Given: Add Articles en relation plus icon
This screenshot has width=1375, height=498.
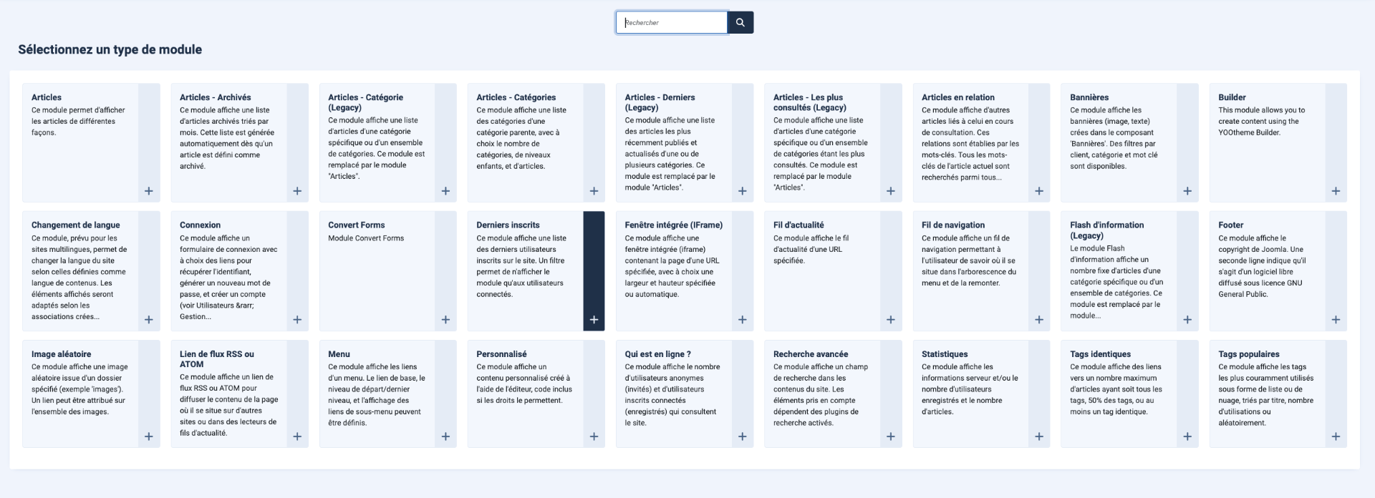Looking at the screenshot, I should click(x=1039, y=191).
